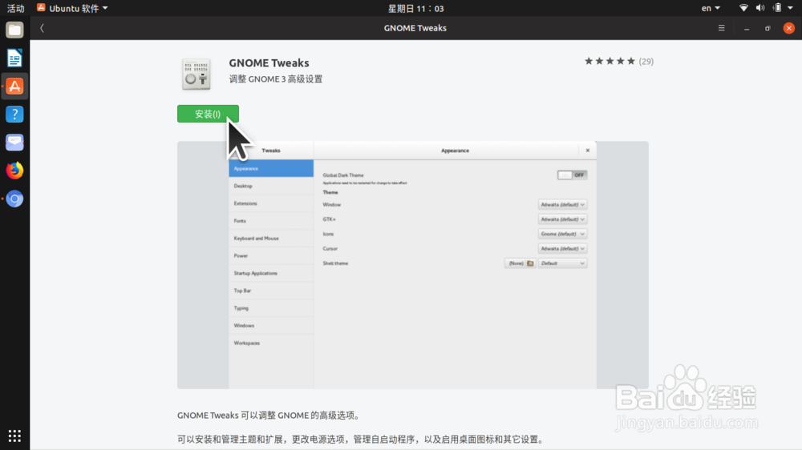This screenshot has width=802, height=450.
Task: Click the five-star rating with 29 reviews
Action: pos(619,62)
